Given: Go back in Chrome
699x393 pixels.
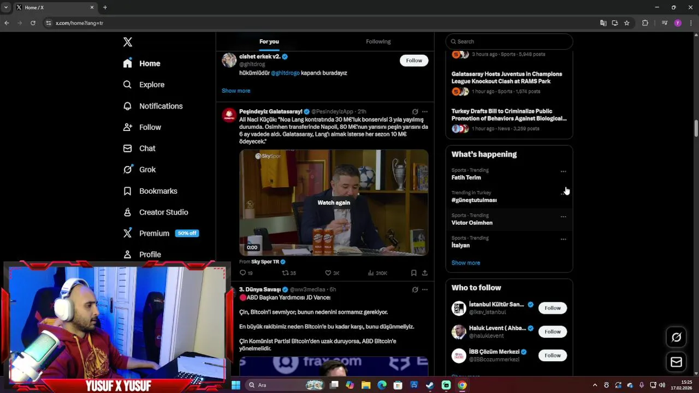Looking at the screenshot, I should 7,23.
